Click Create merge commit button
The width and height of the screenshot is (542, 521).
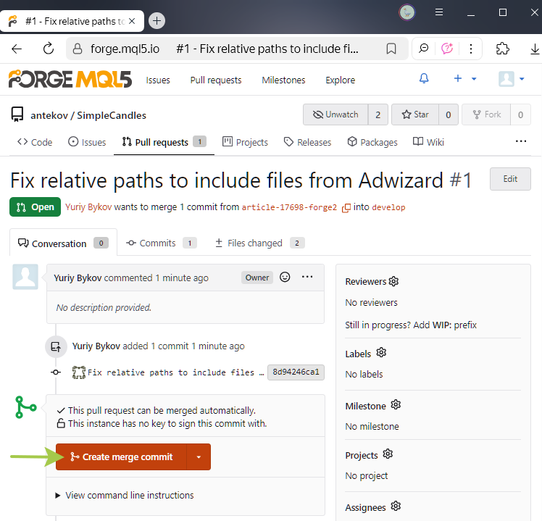pyautogui.click(x=121, y=457)
